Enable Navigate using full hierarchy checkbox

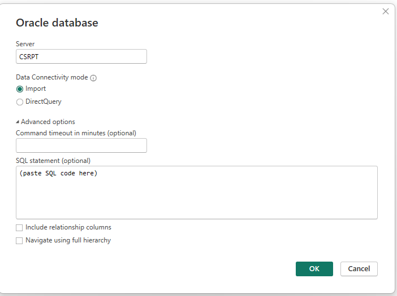19,241
